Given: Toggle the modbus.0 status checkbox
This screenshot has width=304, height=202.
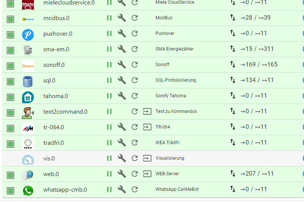Looking at the screenshot, I should (10, 18).
